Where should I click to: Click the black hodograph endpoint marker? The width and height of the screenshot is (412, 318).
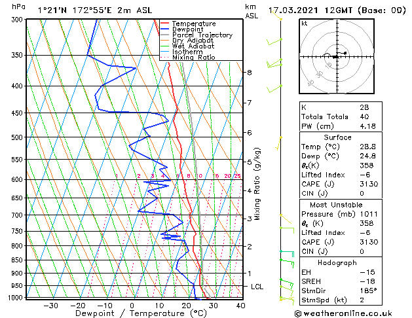click(345, 53)
